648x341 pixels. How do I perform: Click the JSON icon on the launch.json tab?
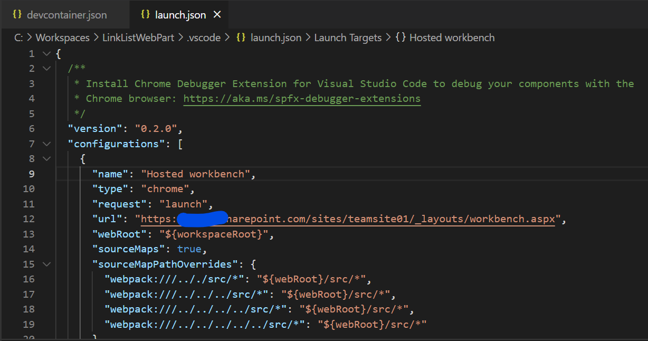pyautogui.click(x=146, y=15)
